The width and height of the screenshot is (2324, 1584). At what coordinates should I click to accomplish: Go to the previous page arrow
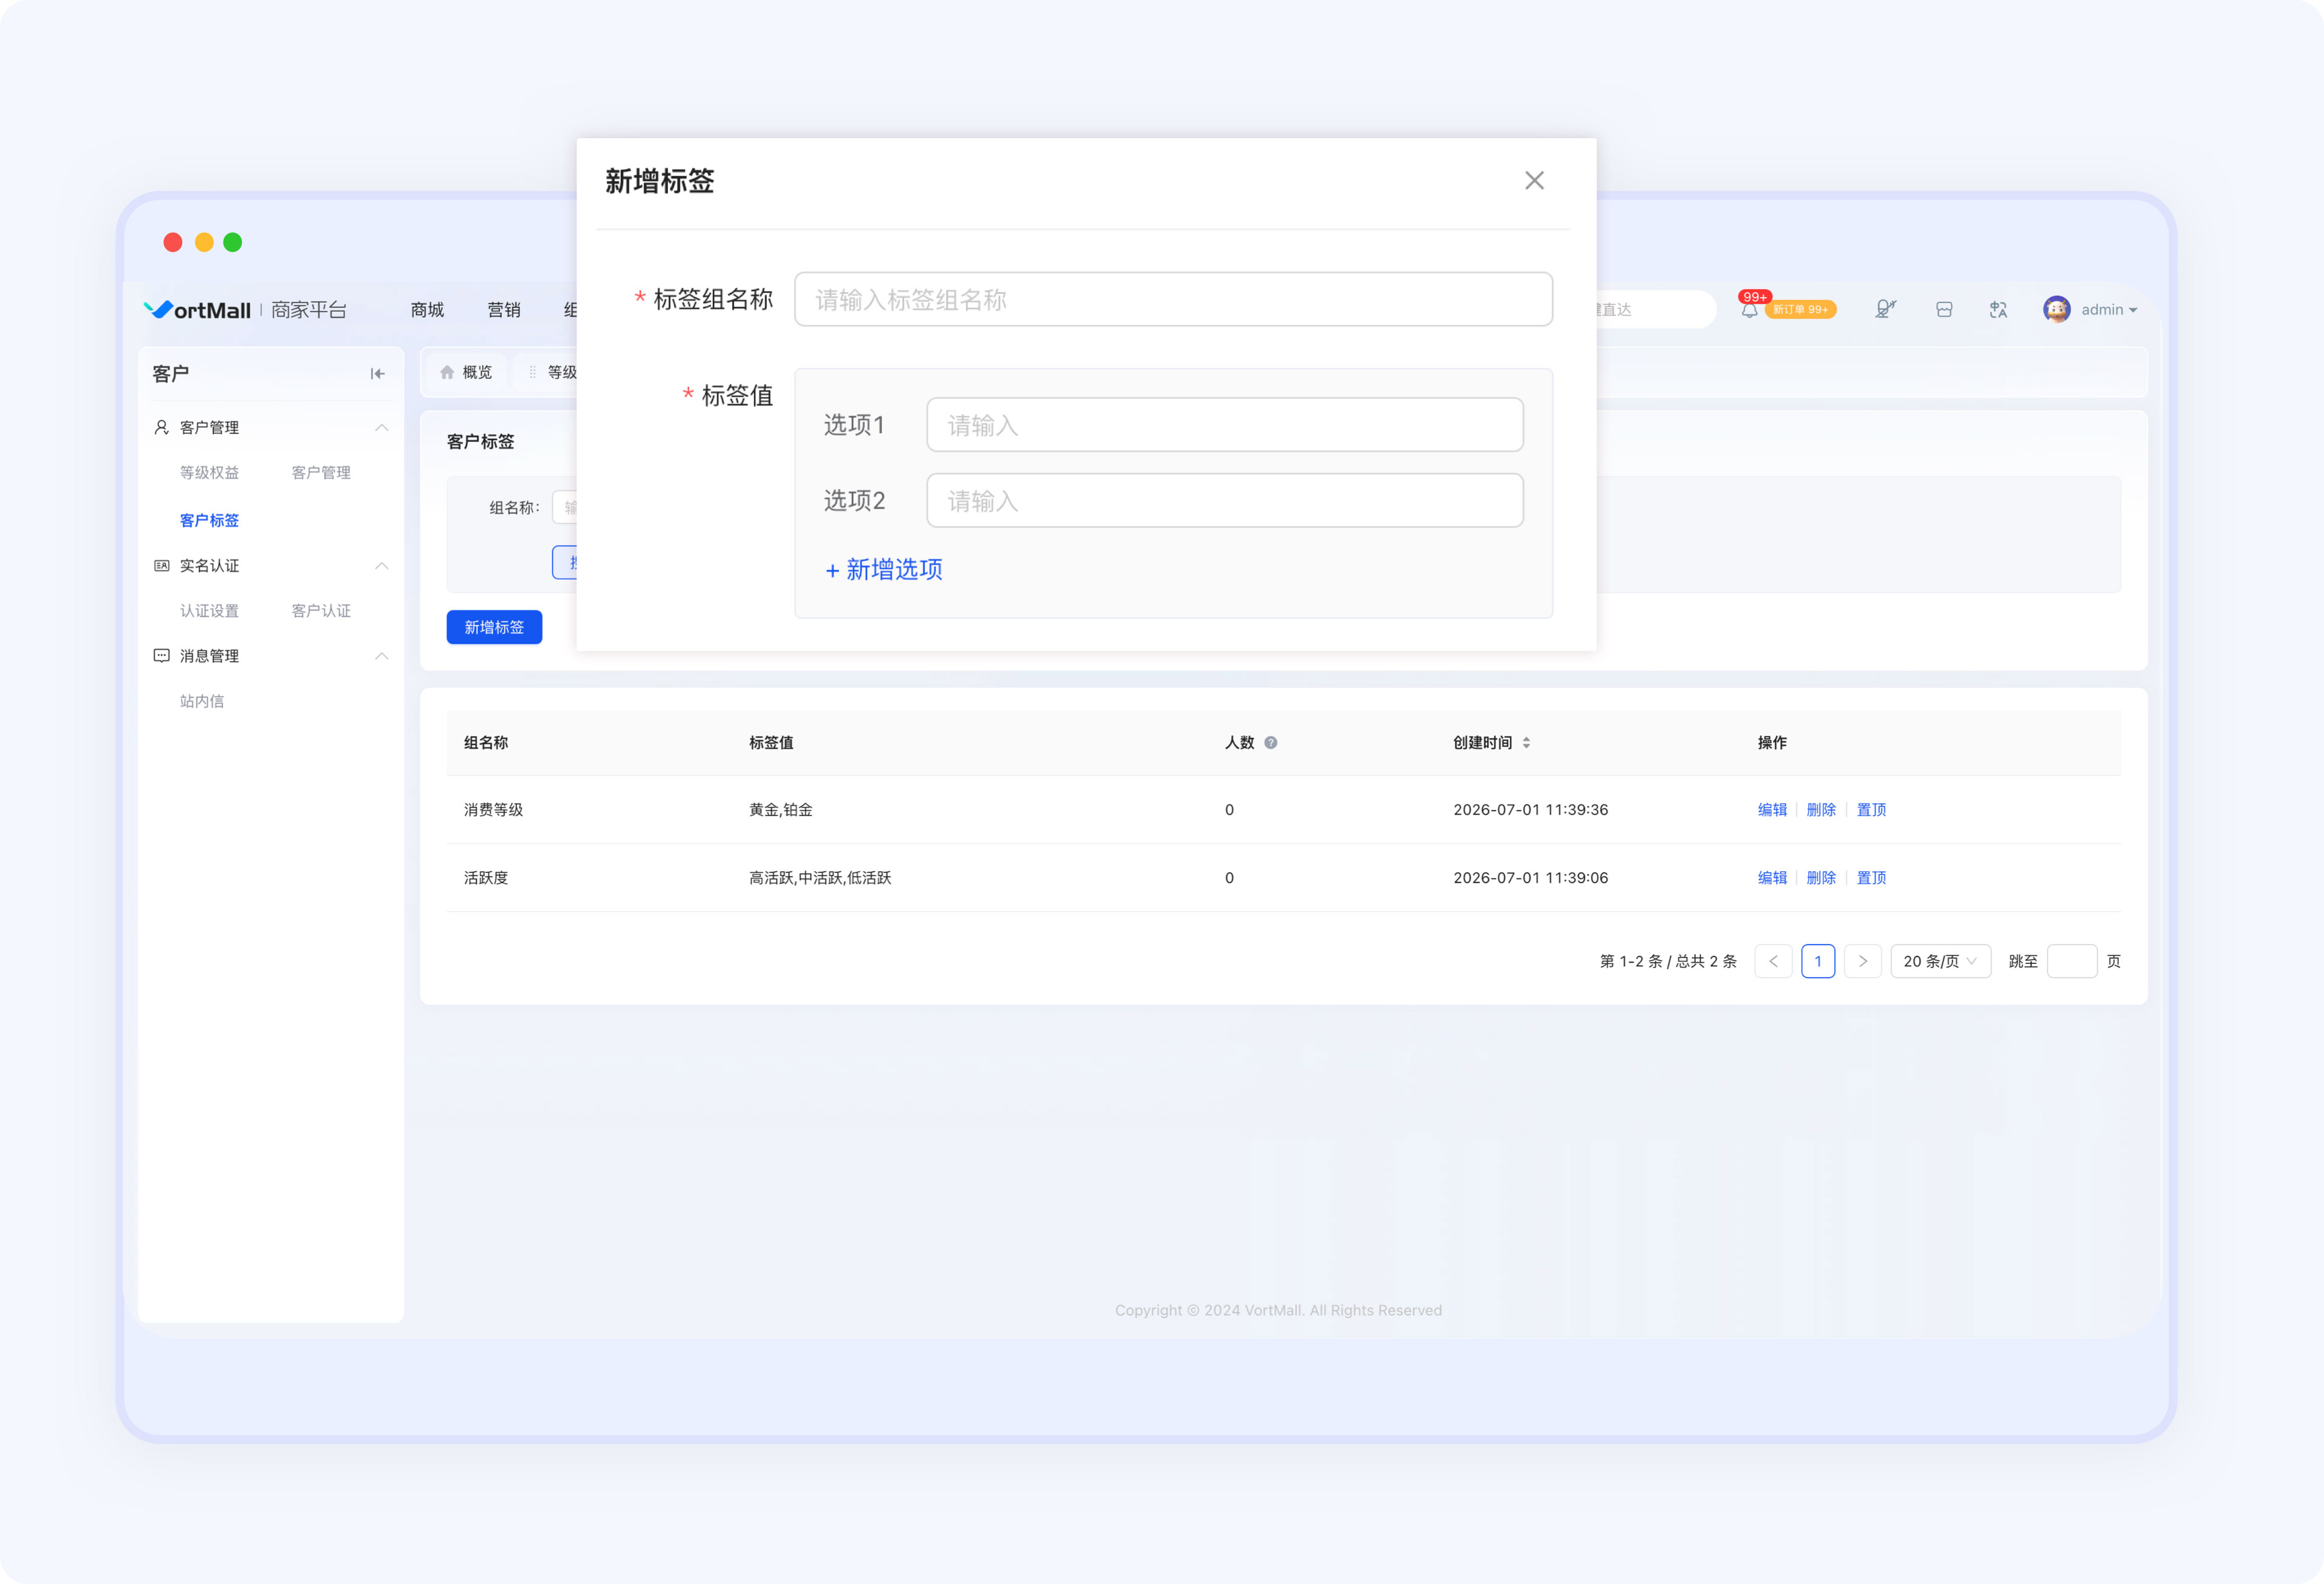click(x=1772, y=961)
